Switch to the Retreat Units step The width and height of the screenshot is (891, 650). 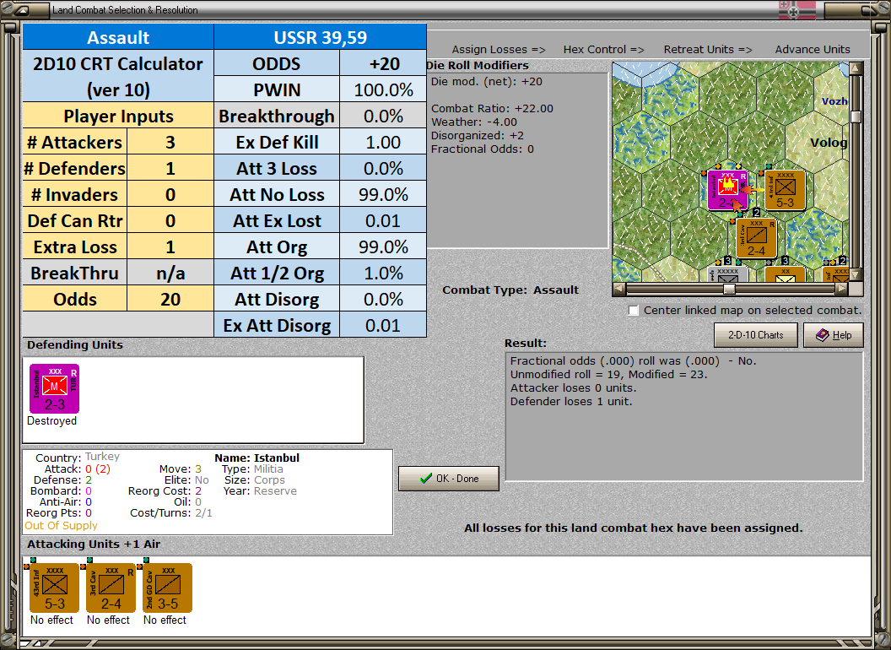(707, 50)
